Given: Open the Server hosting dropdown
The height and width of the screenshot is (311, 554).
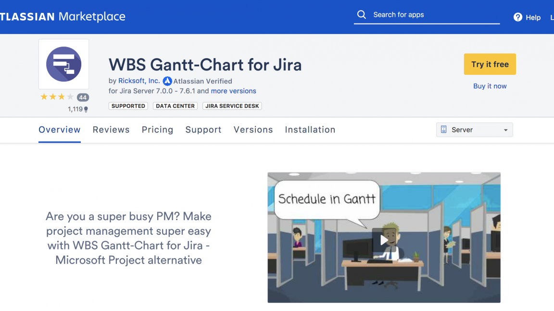Looking at the screenshot, I should (475, 130).
